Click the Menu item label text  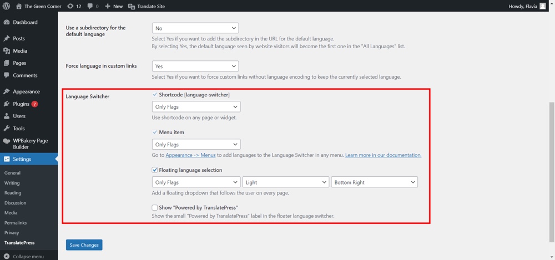[171, 132]
